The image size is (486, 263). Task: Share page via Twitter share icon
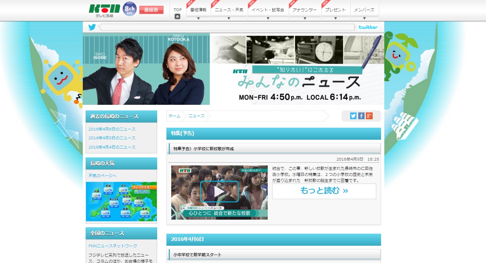(353, 116)
